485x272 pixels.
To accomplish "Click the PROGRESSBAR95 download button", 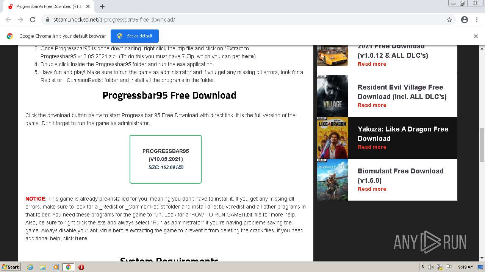I will (x=166, y=159).
